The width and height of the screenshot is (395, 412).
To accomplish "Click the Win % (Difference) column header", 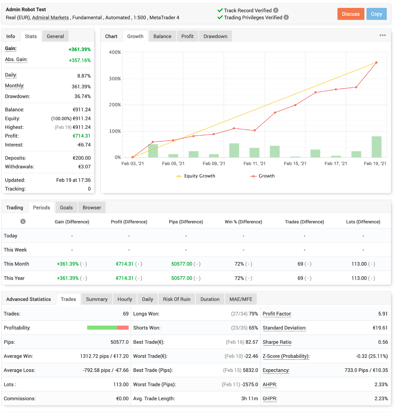I will 243,222.
